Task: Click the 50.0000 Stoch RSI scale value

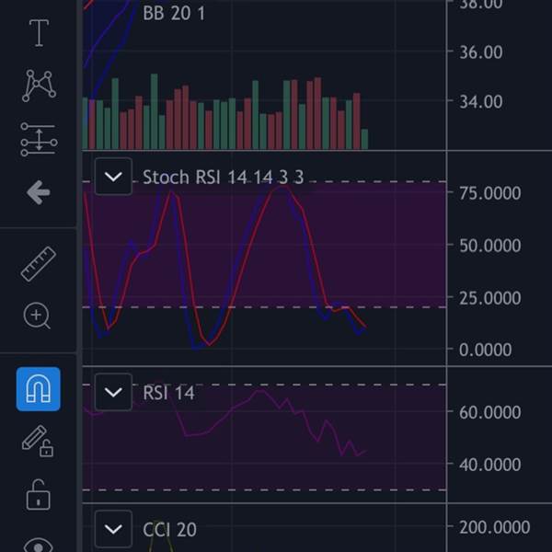Action: tap(490, 246)
